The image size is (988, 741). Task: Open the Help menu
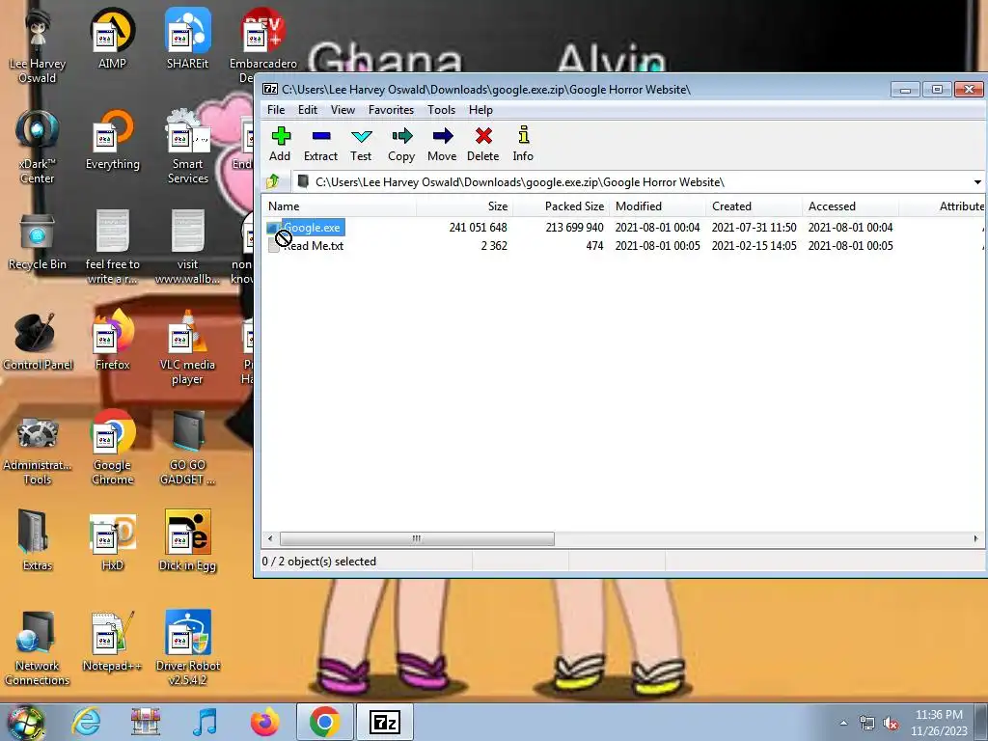(480, 110)
